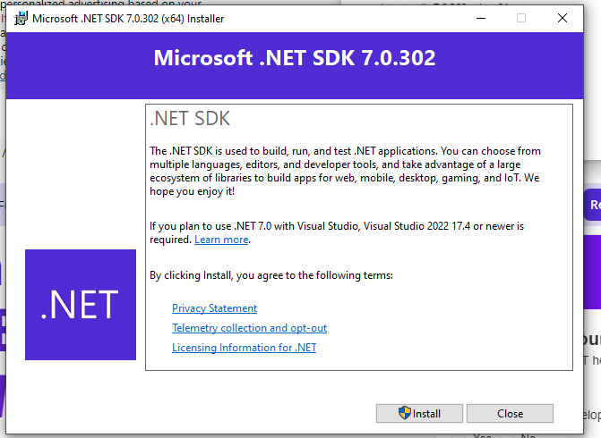Click the '.NET SDK' section heading

[190, 119]
